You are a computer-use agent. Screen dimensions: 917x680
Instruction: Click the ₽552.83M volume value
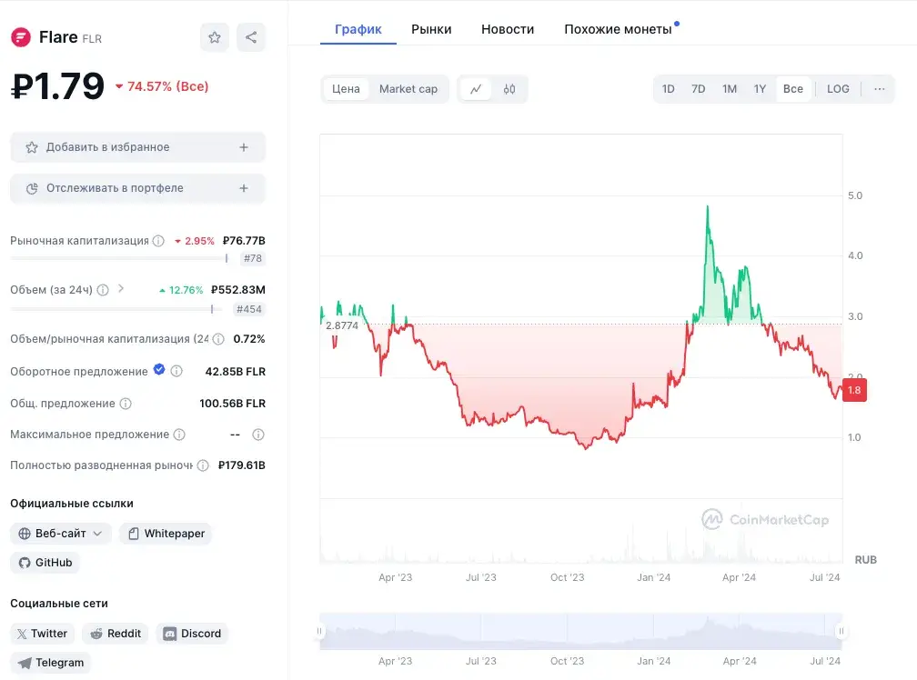click(238, 290)
